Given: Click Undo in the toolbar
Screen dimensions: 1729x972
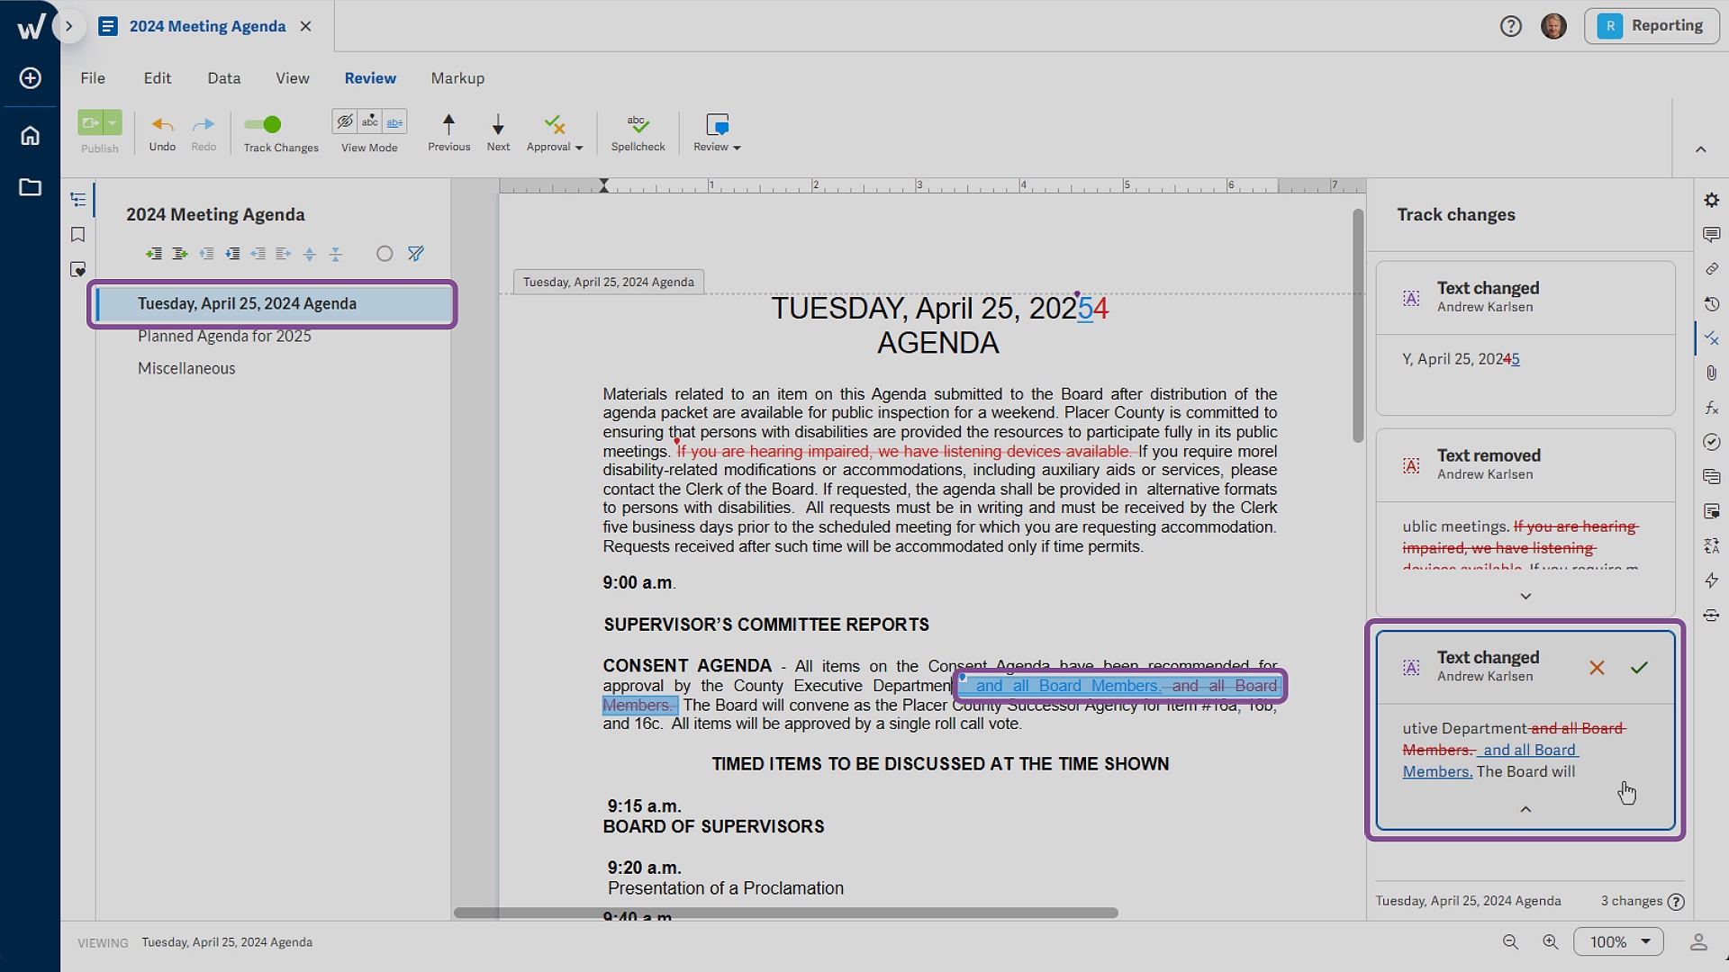Looking at the screenshot, I should coord(162,132).
